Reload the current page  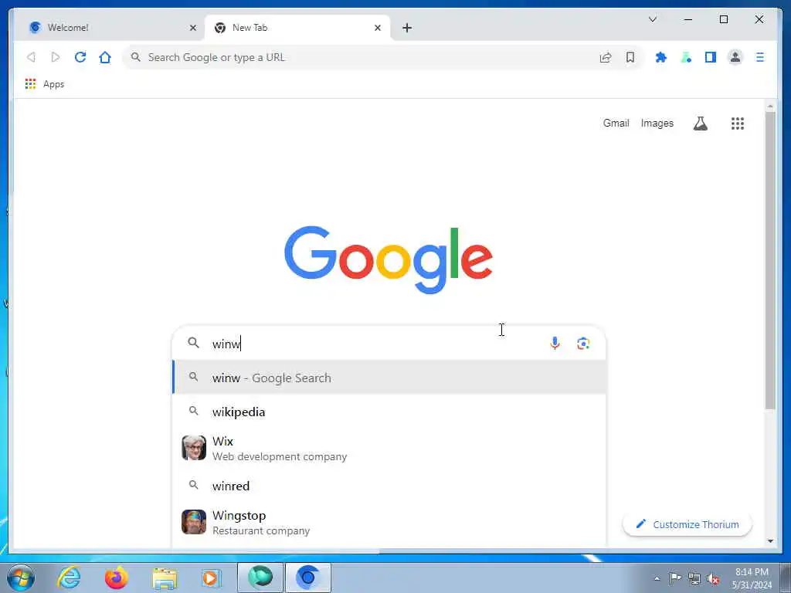(80, 57)
